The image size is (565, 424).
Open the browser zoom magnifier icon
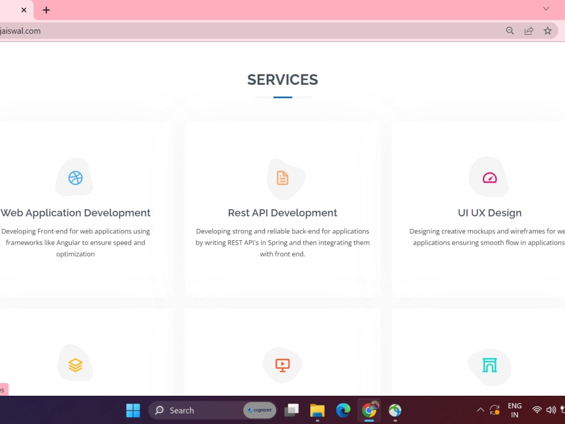coord(510,31)
